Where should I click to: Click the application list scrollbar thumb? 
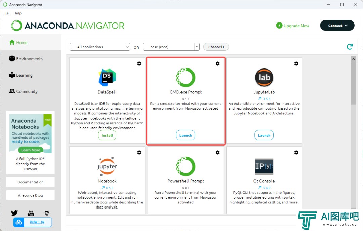(x=354, y=83)
